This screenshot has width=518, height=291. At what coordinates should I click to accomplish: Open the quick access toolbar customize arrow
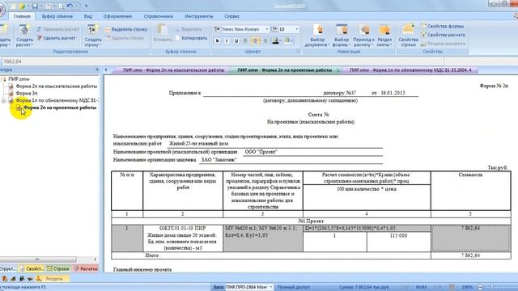[x=87, y=6]
